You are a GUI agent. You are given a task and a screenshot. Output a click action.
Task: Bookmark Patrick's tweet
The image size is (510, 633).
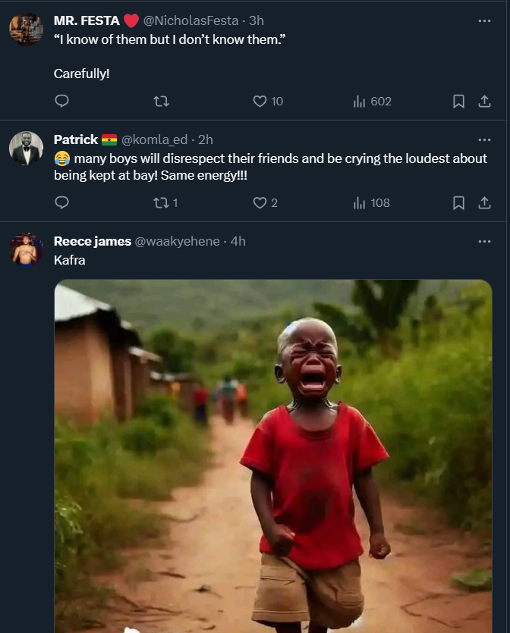pos(458,202)
